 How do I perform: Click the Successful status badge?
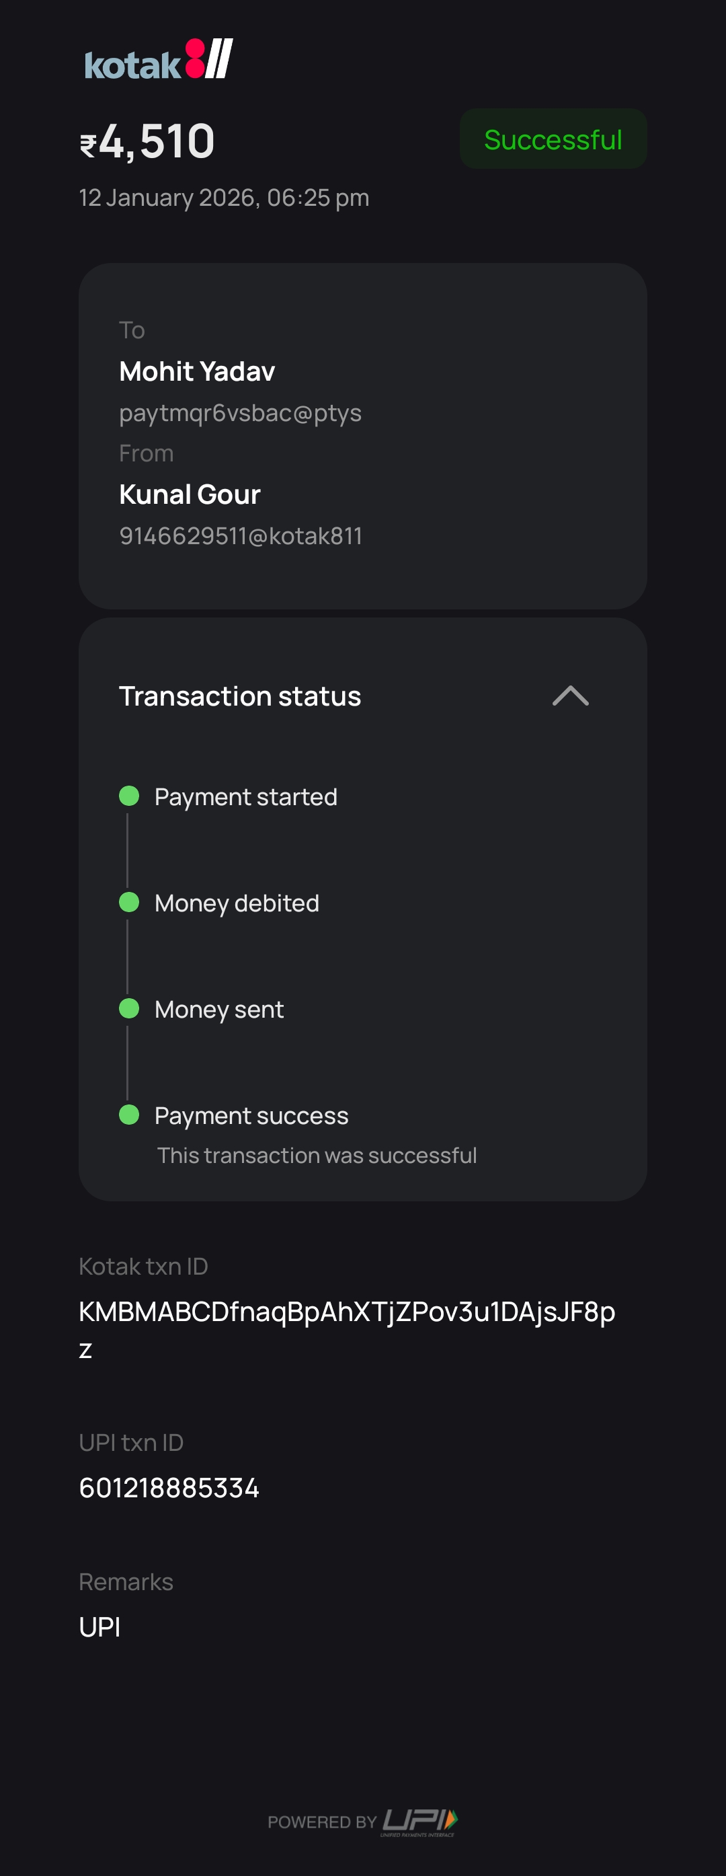[553, 139]
